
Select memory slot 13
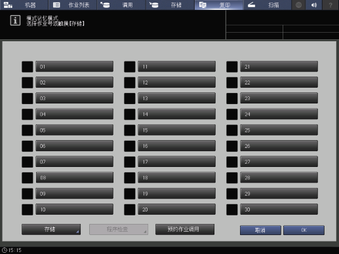coord(177,98)
